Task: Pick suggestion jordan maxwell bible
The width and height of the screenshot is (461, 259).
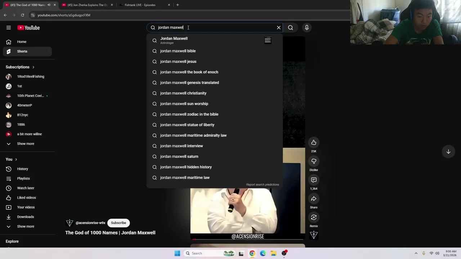Action: (x=214, y=51)
